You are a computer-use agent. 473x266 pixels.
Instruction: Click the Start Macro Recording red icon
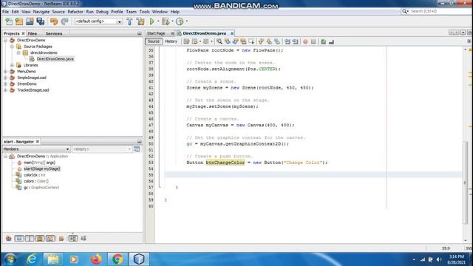pos(305,41)
